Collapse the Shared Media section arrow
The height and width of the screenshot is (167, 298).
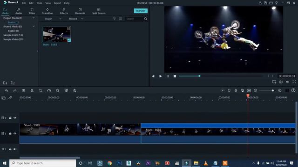click(x=34, y=26)
